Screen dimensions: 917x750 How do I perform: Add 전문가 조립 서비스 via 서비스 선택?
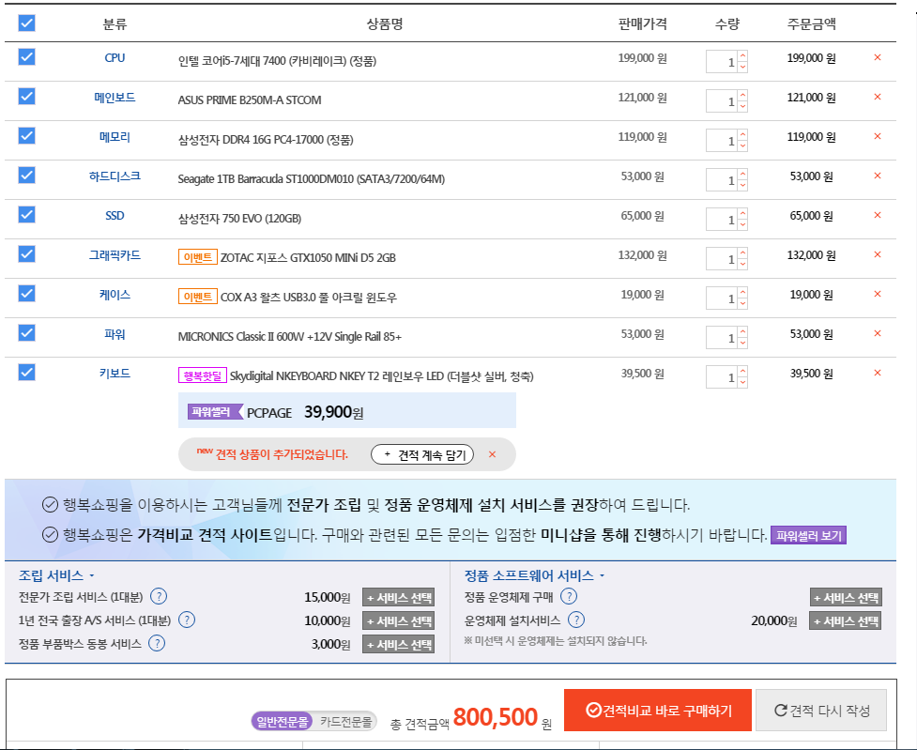tap(398, 597)
